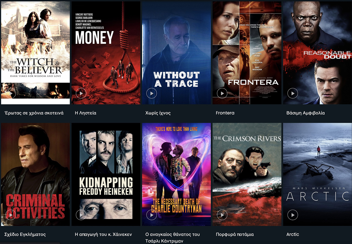This screenshot has height=244, width=352.
Task: Click the Σχέδιο Εγκλήματος title
Action: tap(25, 234)
